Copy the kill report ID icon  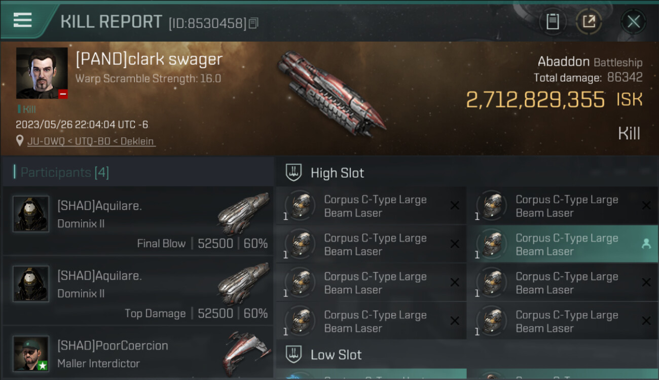(253, 23)
